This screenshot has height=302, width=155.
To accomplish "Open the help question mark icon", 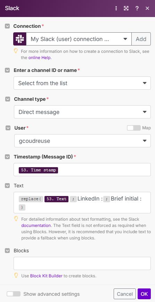I will pos(137,8).
